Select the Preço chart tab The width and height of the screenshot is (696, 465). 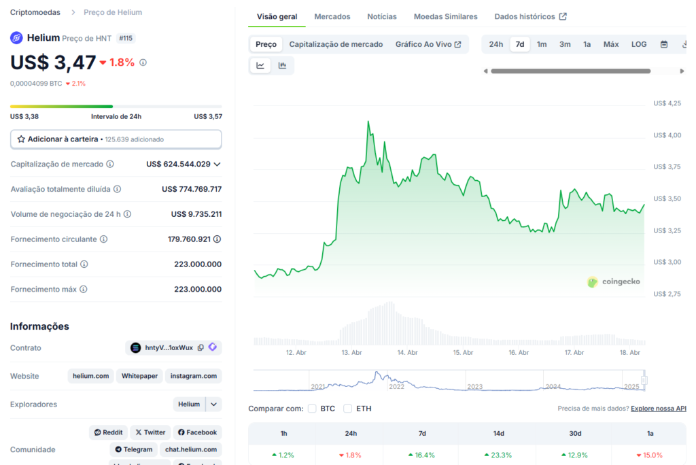266,44
